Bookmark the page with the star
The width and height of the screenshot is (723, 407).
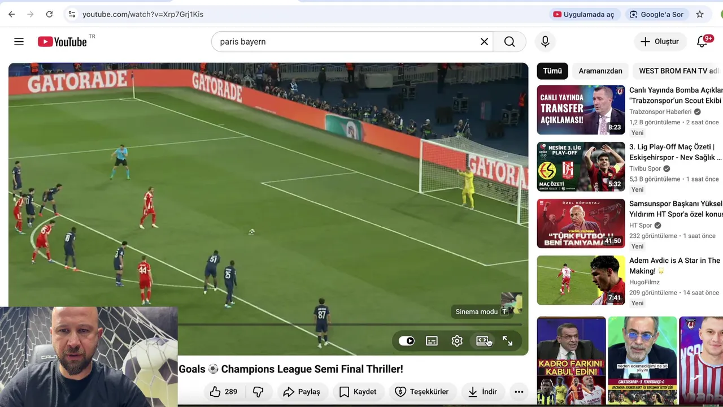(700, 14)
